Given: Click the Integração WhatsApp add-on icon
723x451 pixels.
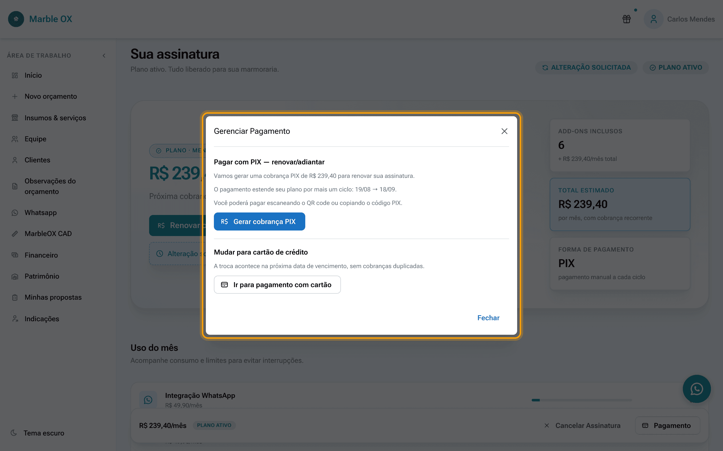Looking at the screenshot, I should tap(148, 400).
